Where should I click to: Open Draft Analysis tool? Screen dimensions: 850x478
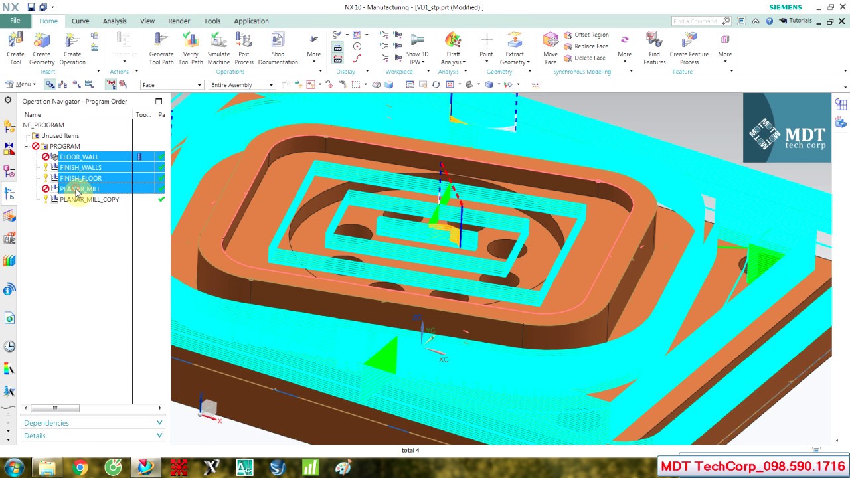(453, 48)
